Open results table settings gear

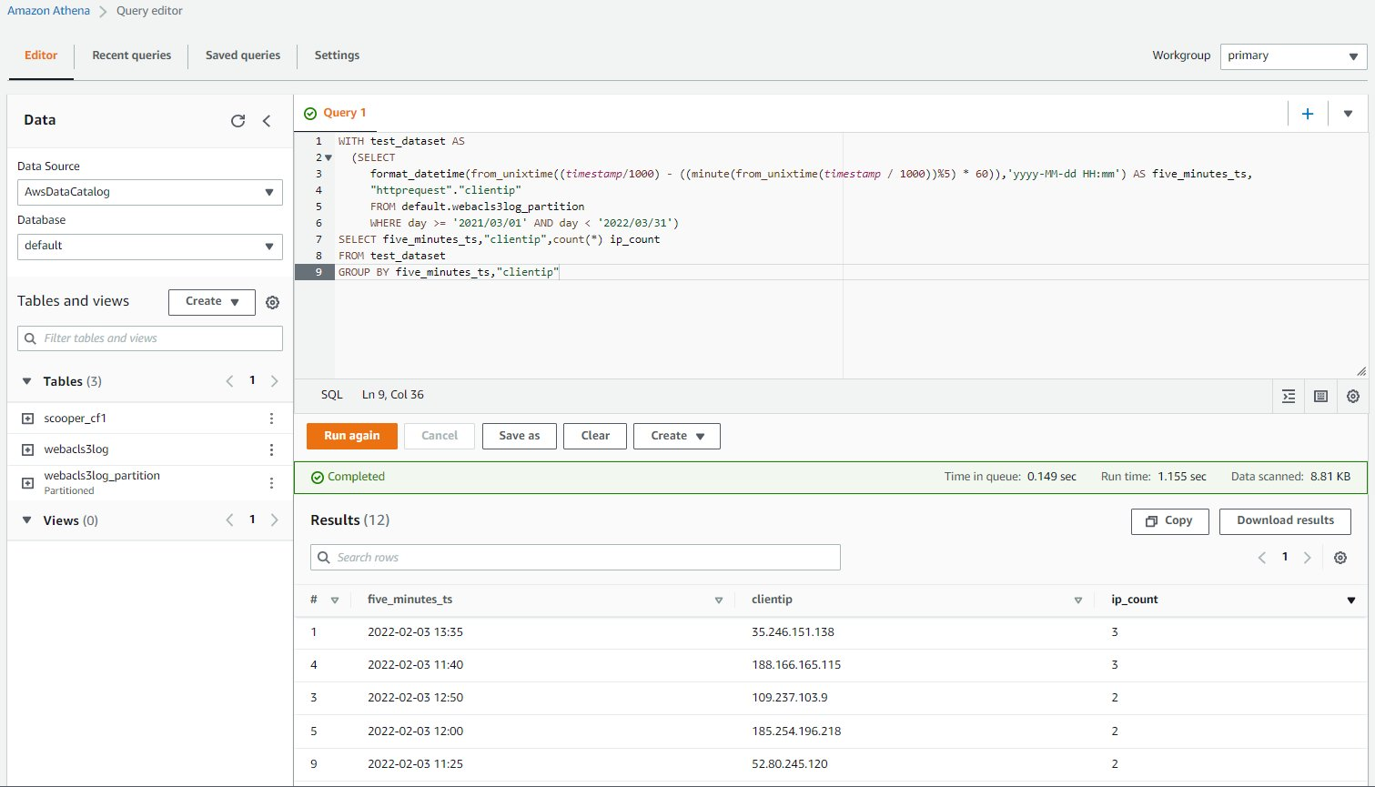[1340, 558]
